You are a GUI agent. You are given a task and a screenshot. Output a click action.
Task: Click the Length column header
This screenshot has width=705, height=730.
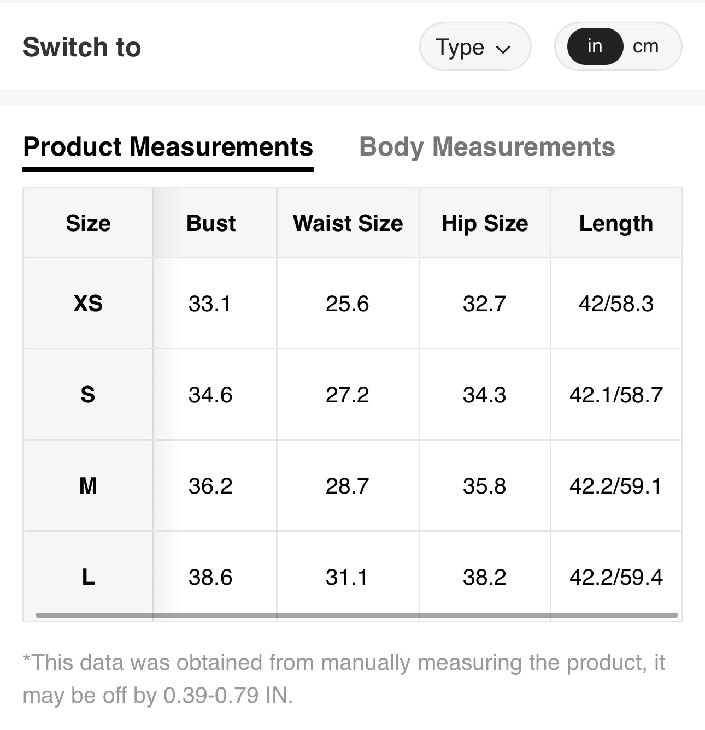tap(616, 223)
